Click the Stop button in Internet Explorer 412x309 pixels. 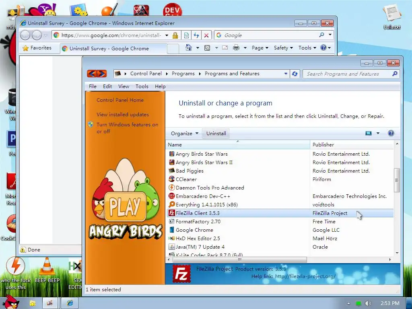point(206,35)
